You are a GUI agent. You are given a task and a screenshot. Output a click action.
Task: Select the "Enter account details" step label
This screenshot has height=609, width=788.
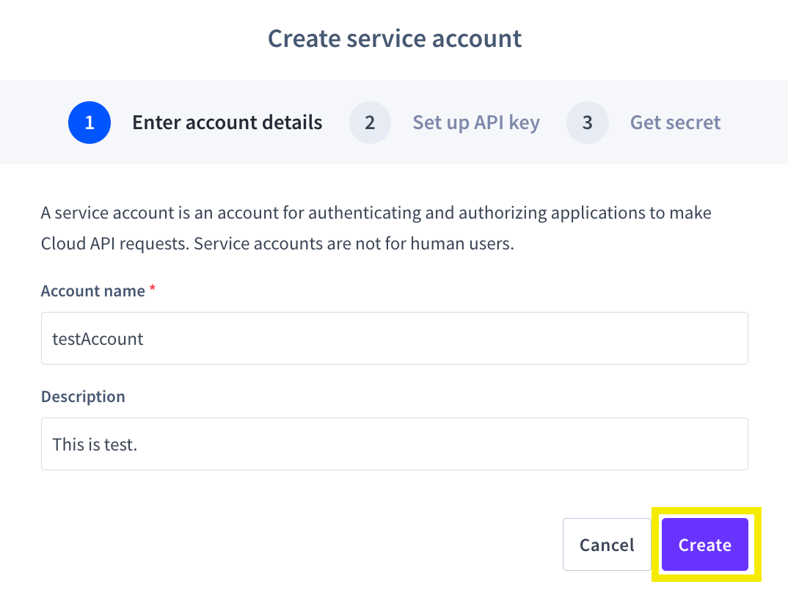[227, 123]
